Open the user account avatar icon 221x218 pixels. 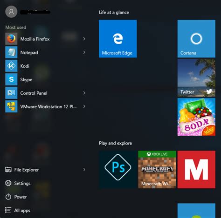coord(11,12)
